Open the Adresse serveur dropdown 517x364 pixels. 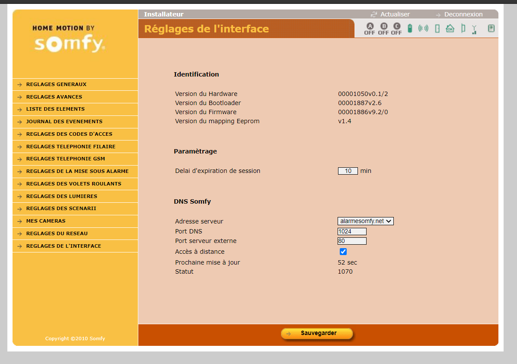(365, 221)
